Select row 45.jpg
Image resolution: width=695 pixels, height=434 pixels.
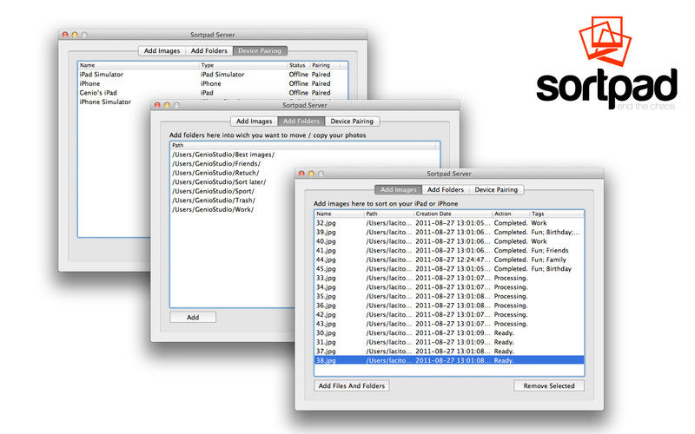click(x=449, y=269)
